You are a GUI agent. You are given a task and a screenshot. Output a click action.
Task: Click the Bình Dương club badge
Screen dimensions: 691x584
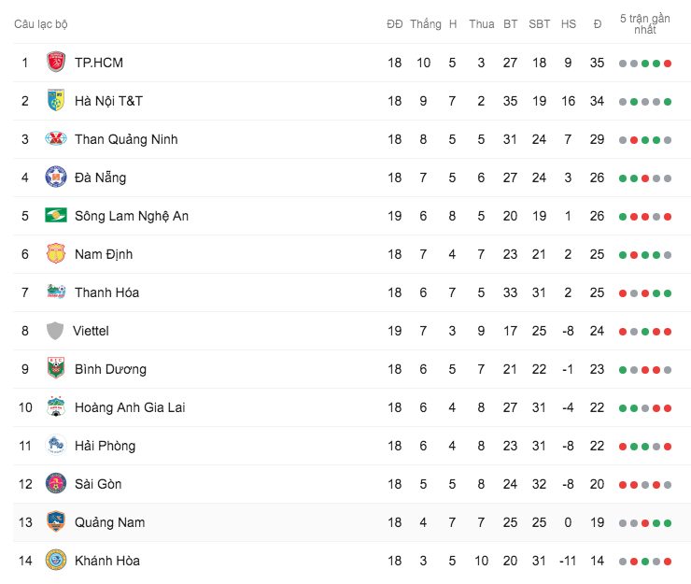click(56, 369)
